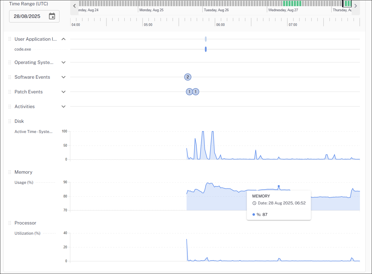Select the green Wednesday Aug 27 timeline segment
The width and height of the screenshot is (372, 274).
tap(292, 3)
